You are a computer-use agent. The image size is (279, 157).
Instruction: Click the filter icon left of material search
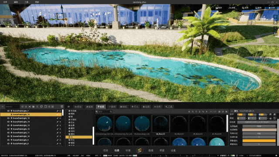pyautogui.click(x=97, y=112)
